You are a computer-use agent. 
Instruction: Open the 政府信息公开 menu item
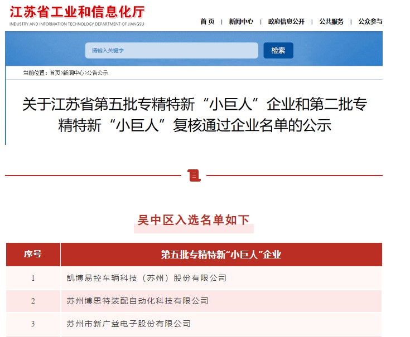pos(286,21)
